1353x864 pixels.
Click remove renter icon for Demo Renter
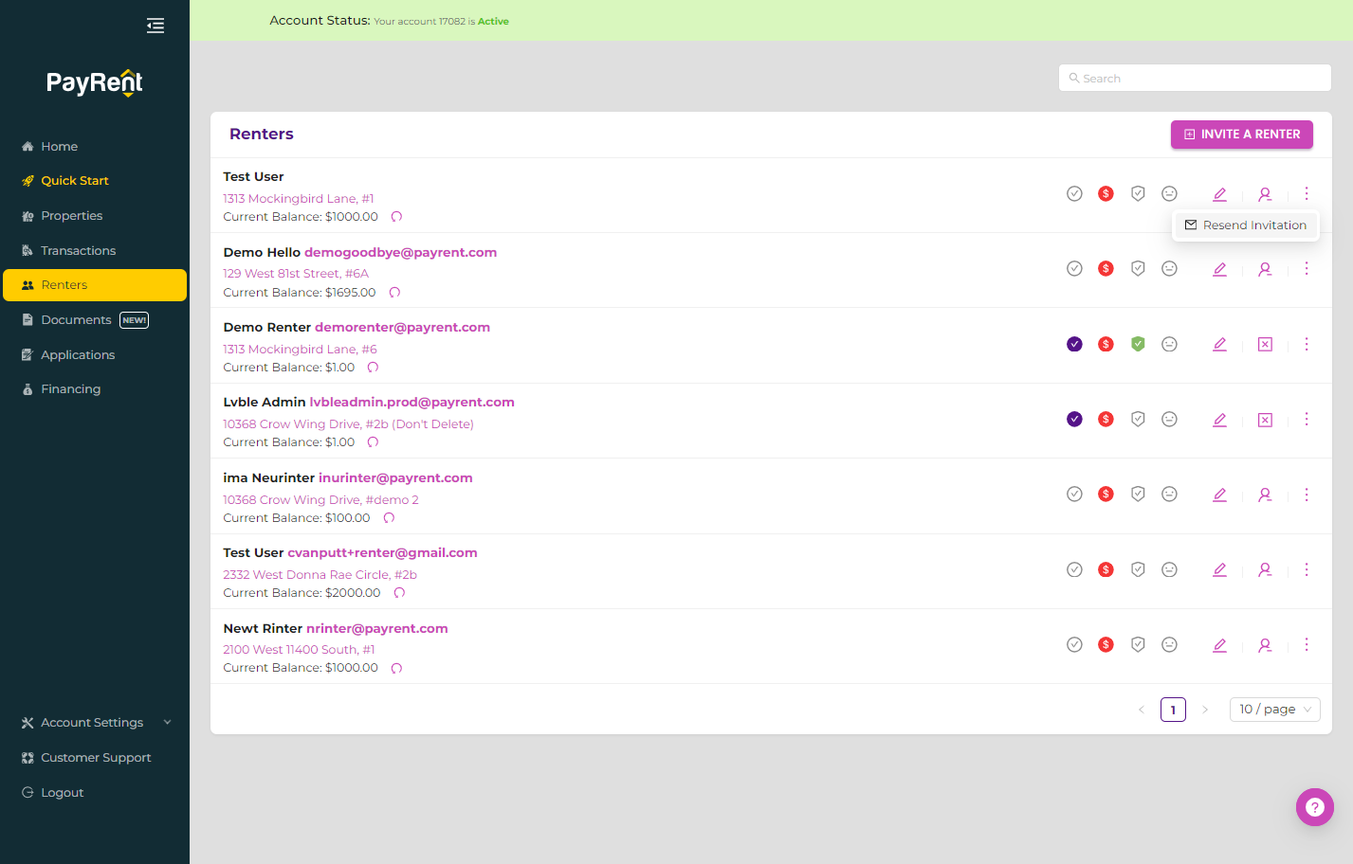(1265, 344)
